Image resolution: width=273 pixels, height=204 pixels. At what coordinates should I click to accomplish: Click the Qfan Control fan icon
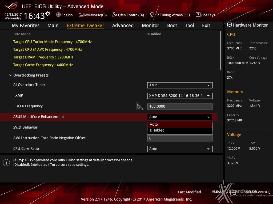pyautogui.click(x=115, y=15)
